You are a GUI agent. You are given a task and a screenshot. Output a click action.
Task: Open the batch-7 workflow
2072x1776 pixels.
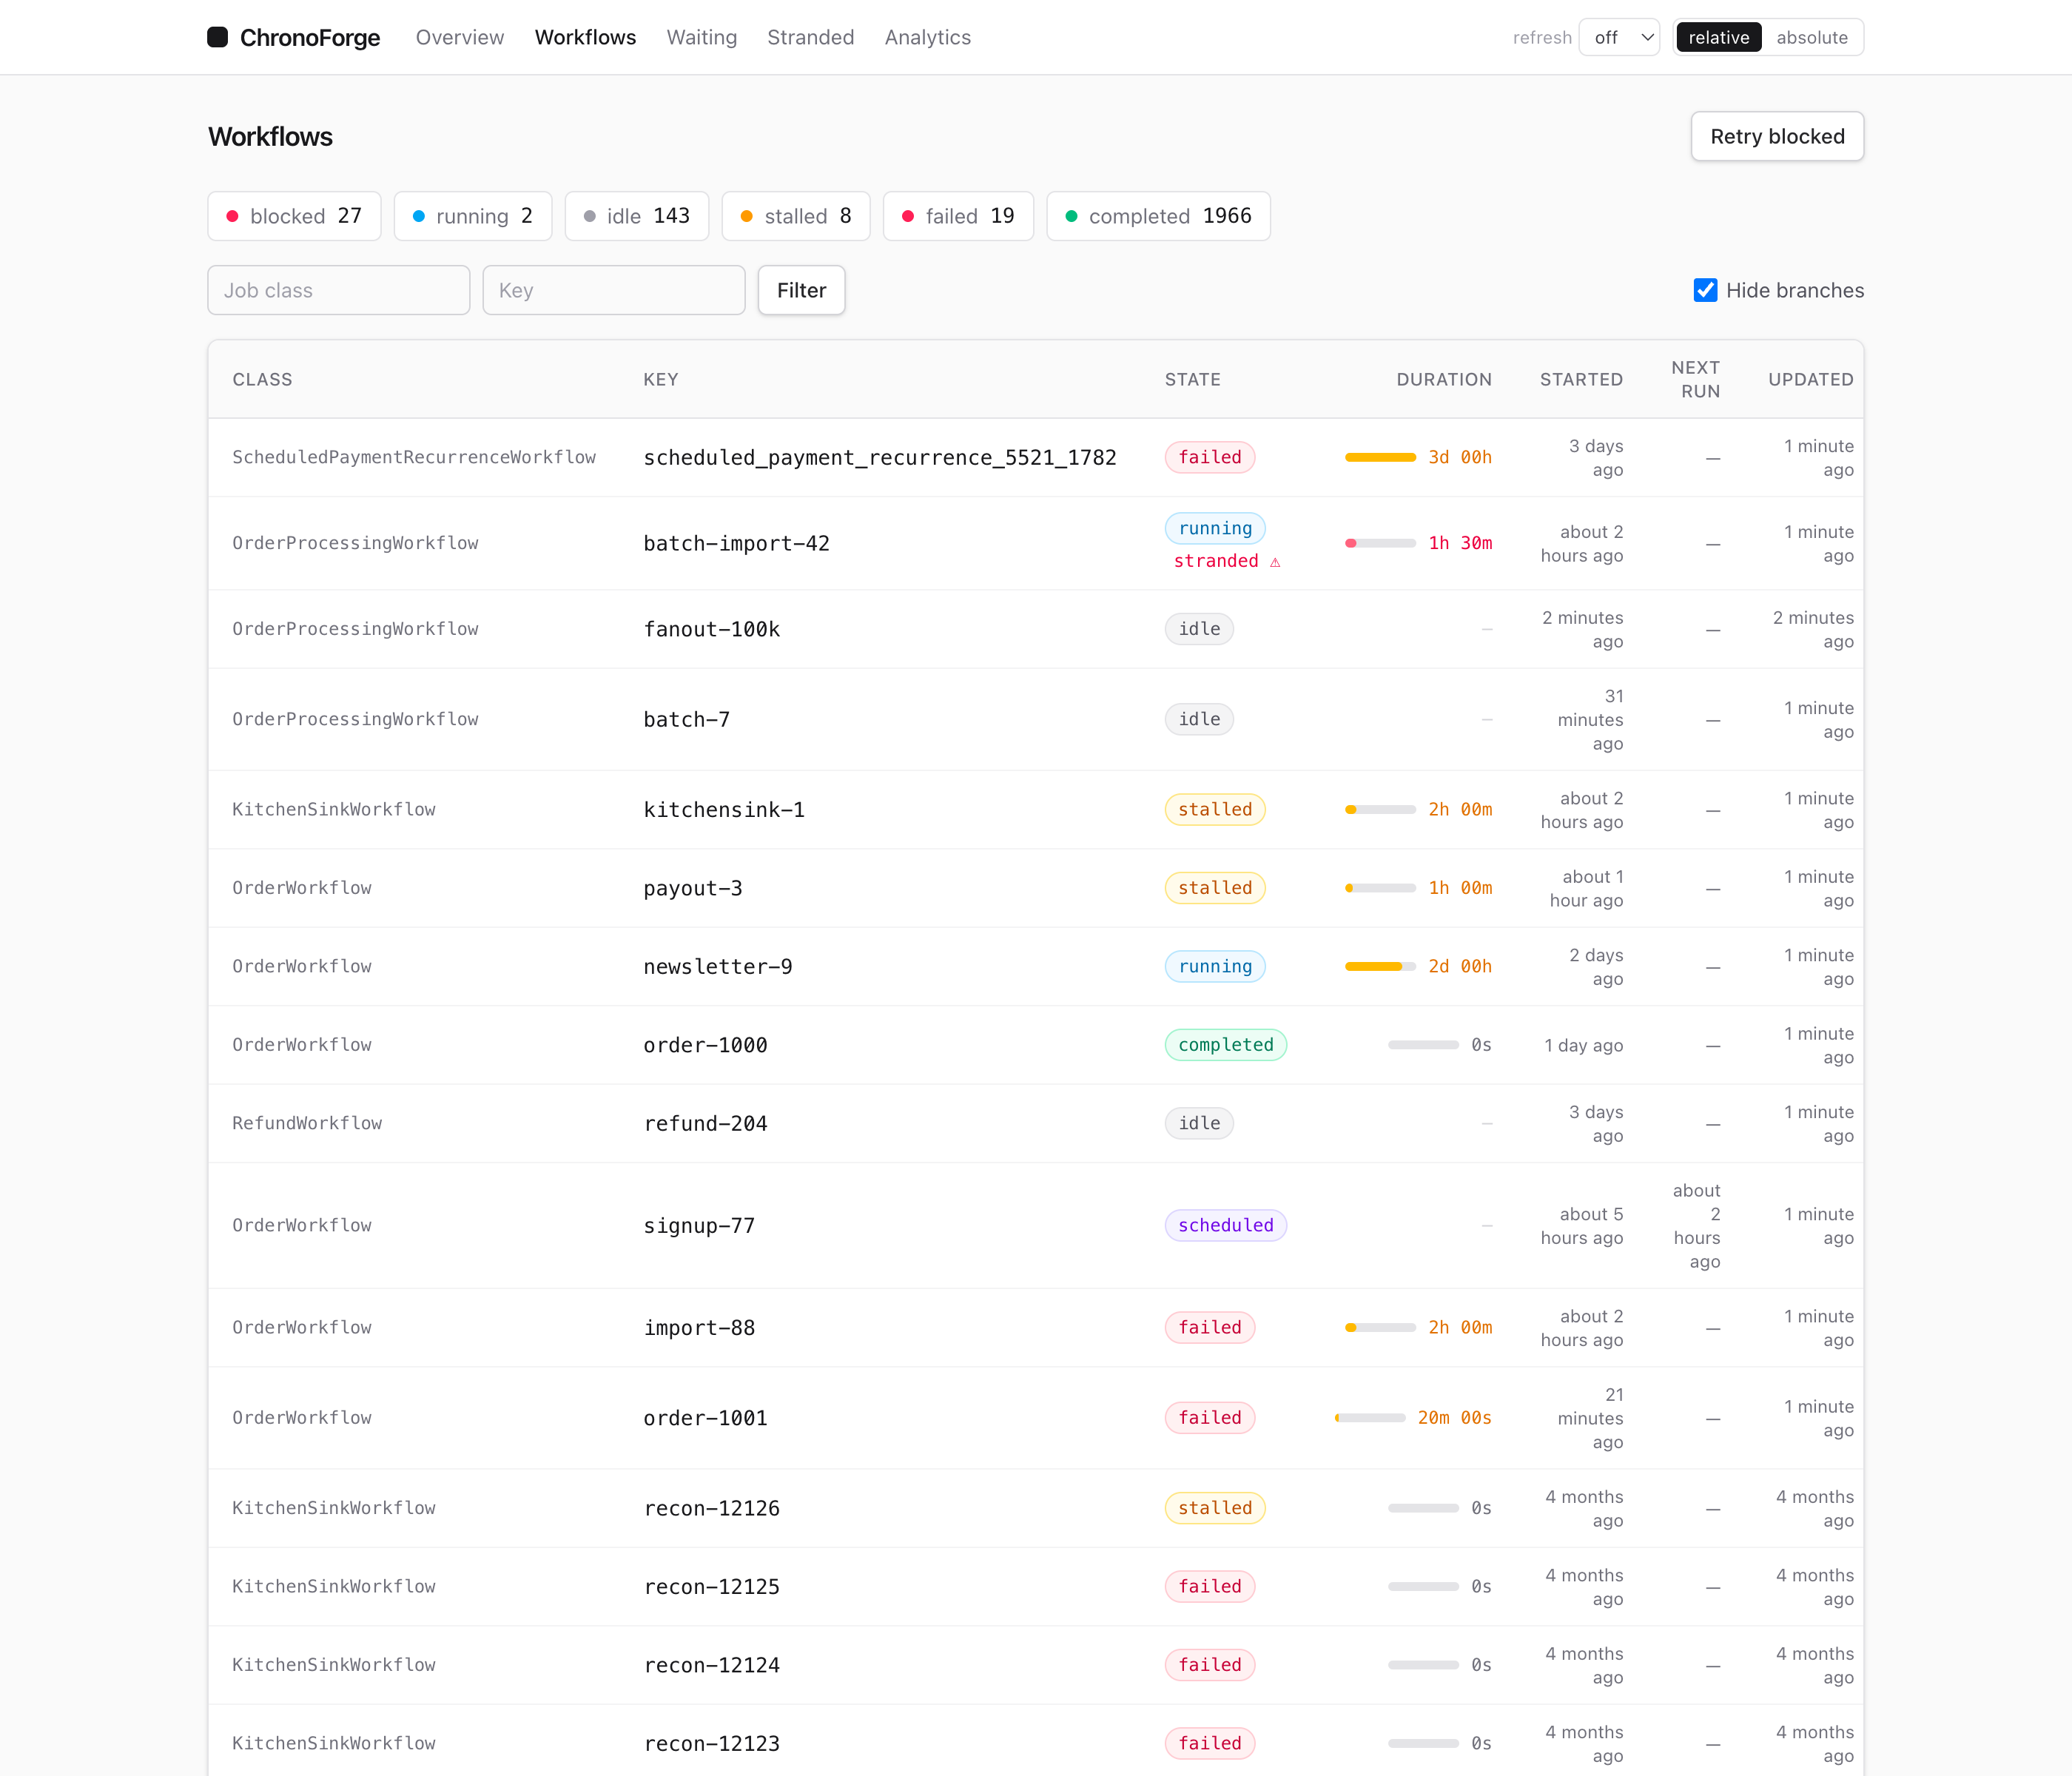click(x=686, y=719)
